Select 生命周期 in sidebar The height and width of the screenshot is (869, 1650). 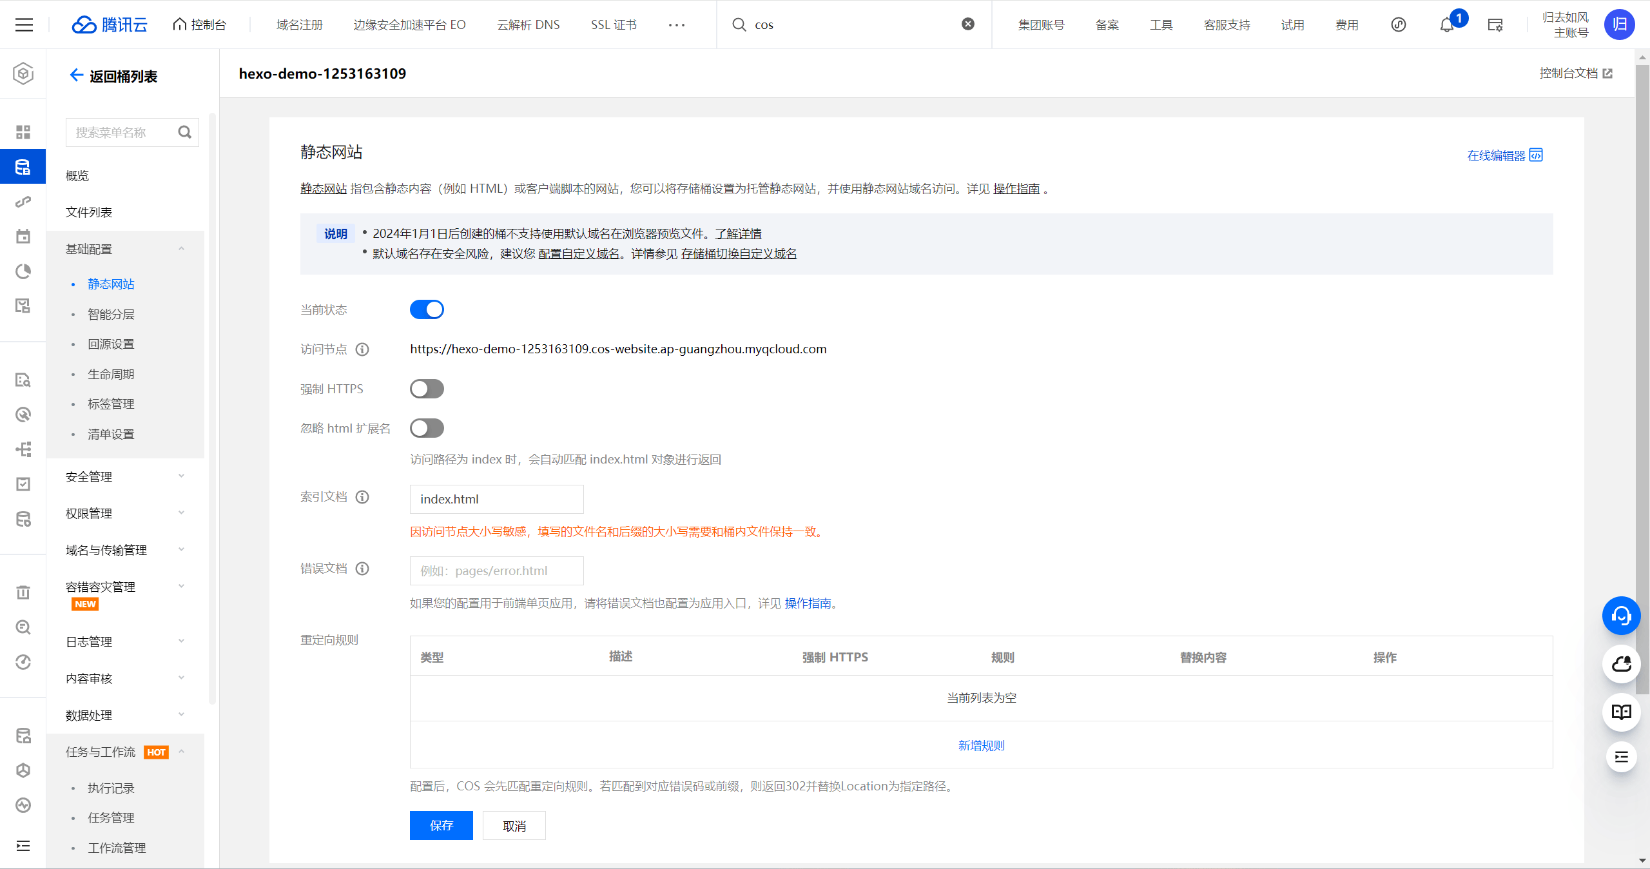point(111,374)
